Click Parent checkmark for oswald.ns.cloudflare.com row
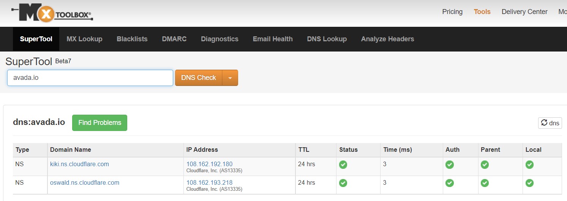Screen dimensions: 567x201 (485, 183)
